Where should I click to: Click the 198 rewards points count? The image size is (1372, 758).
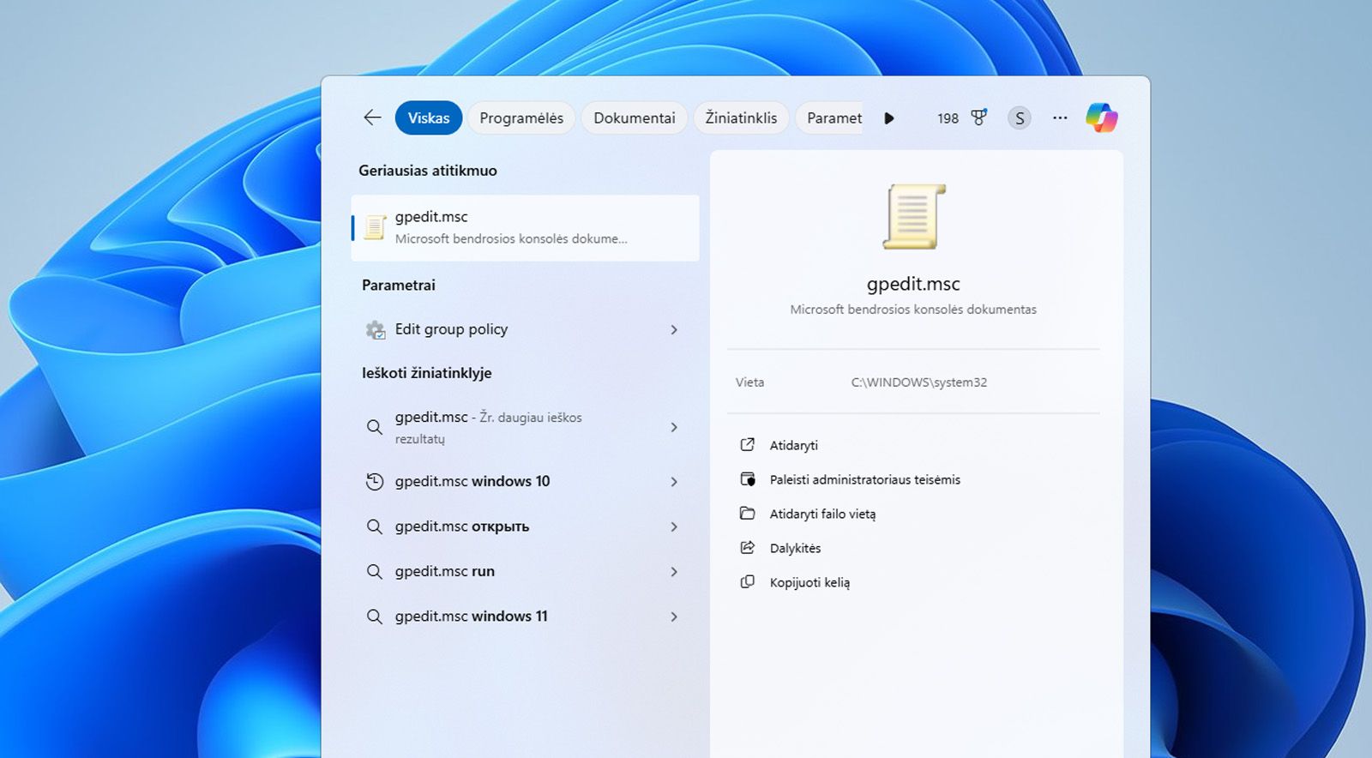pyautogui.click(x=948, y=118)
